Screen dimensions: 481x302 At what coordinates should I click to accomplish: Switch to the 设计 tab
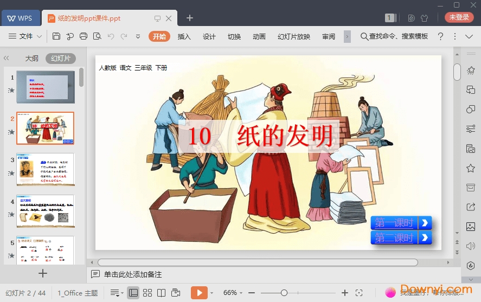pyautogui.click(x=209, y=36)
